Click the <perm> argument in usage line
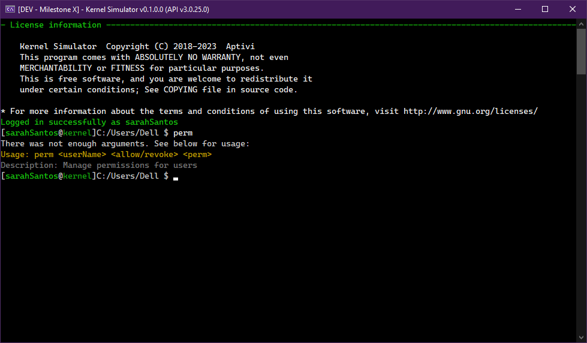Screen dimensions: 587x343 coord(197,155)
